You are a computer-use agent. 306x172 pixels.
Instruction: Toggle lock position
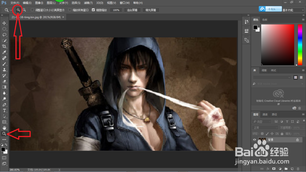[272, 134]
